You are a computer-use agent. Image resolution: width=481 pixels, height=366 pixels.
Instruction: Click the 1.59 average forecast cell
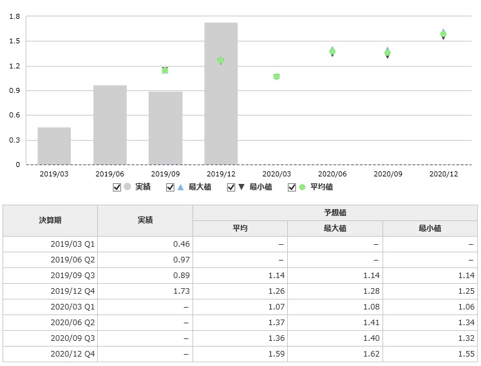(x=240, y=354)
